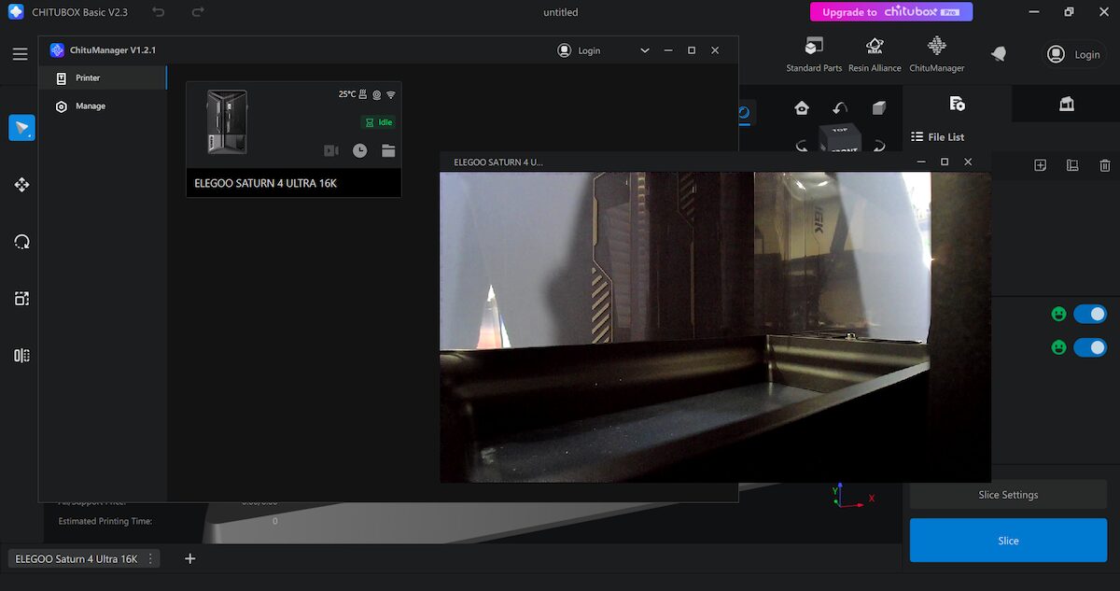Image resolution: width=1120 pixels, height=591 pixels.
Task: Select the ELEGOO Saturn 4 Ultra 16K bottom tab
Action: (77, 559)
